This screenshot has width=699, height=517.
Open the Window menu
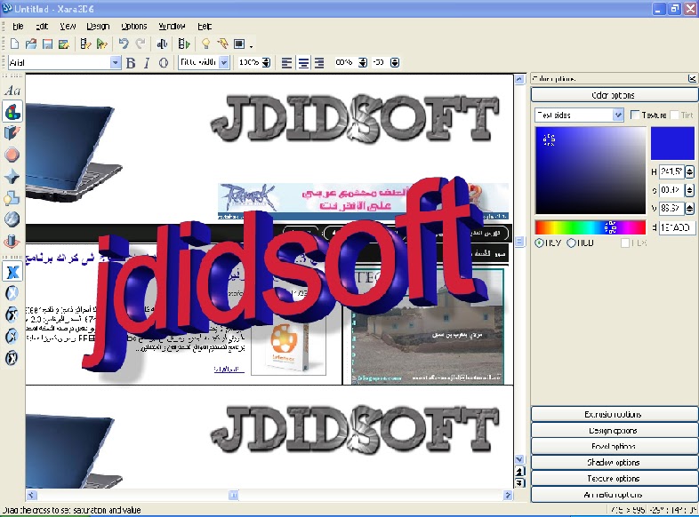coord(172,27)
